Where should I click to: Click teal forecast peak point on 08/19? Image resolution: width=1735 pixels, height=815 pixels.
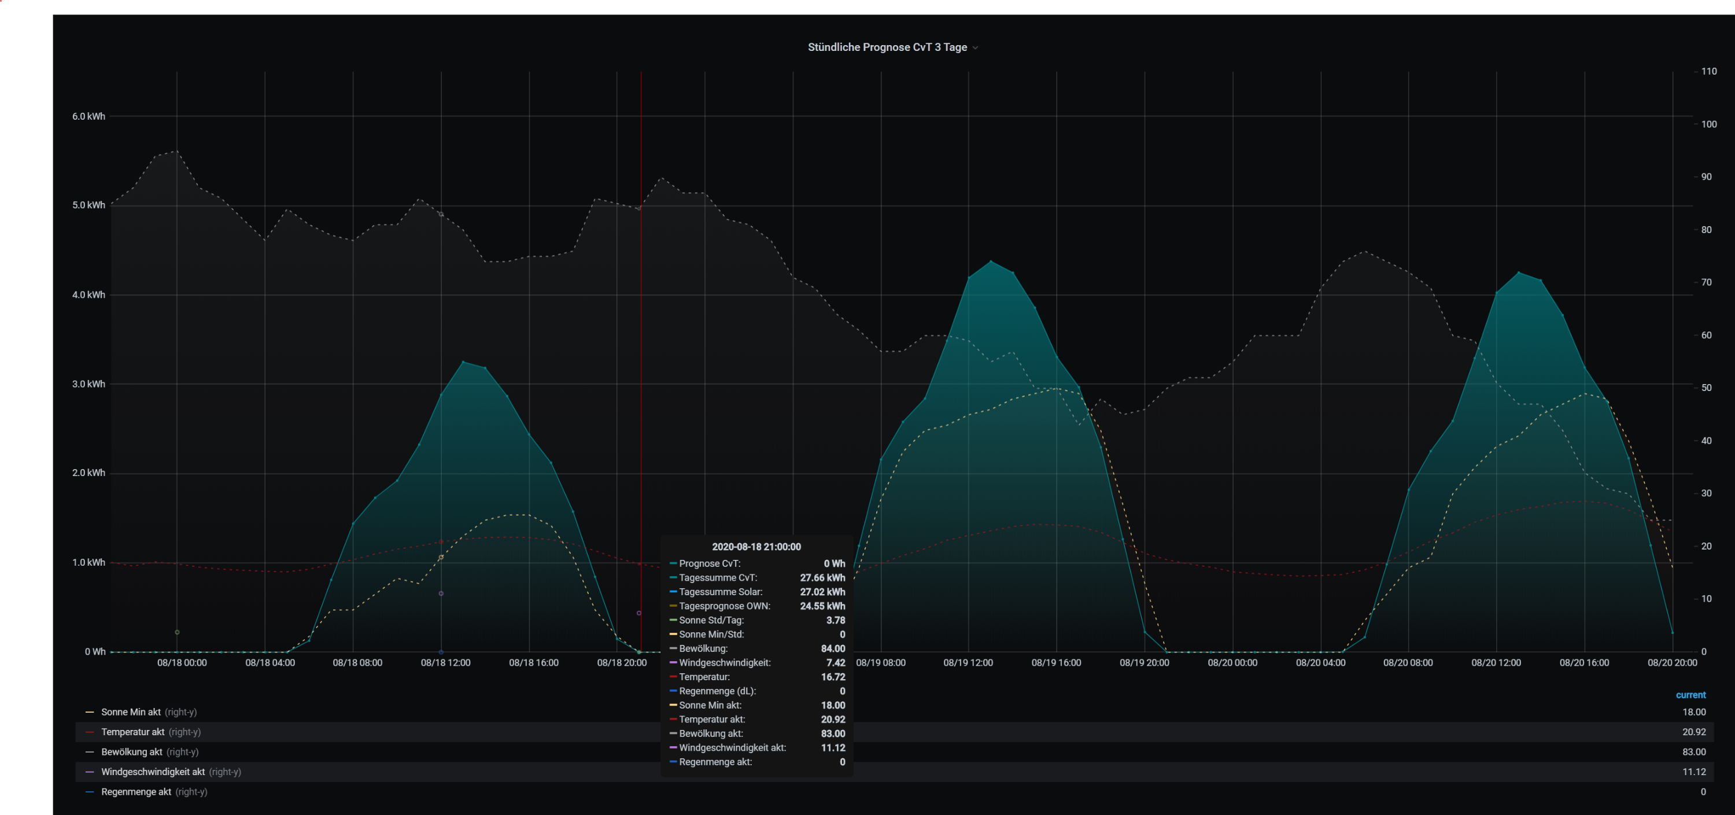point(991,261)
